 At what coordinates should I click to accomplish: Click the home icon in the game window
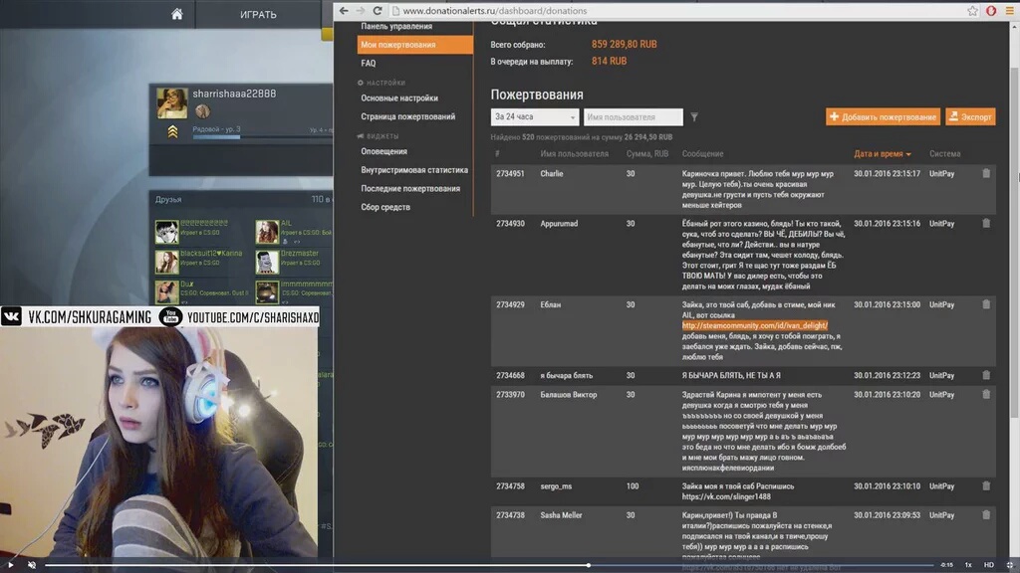pos(177,14)
